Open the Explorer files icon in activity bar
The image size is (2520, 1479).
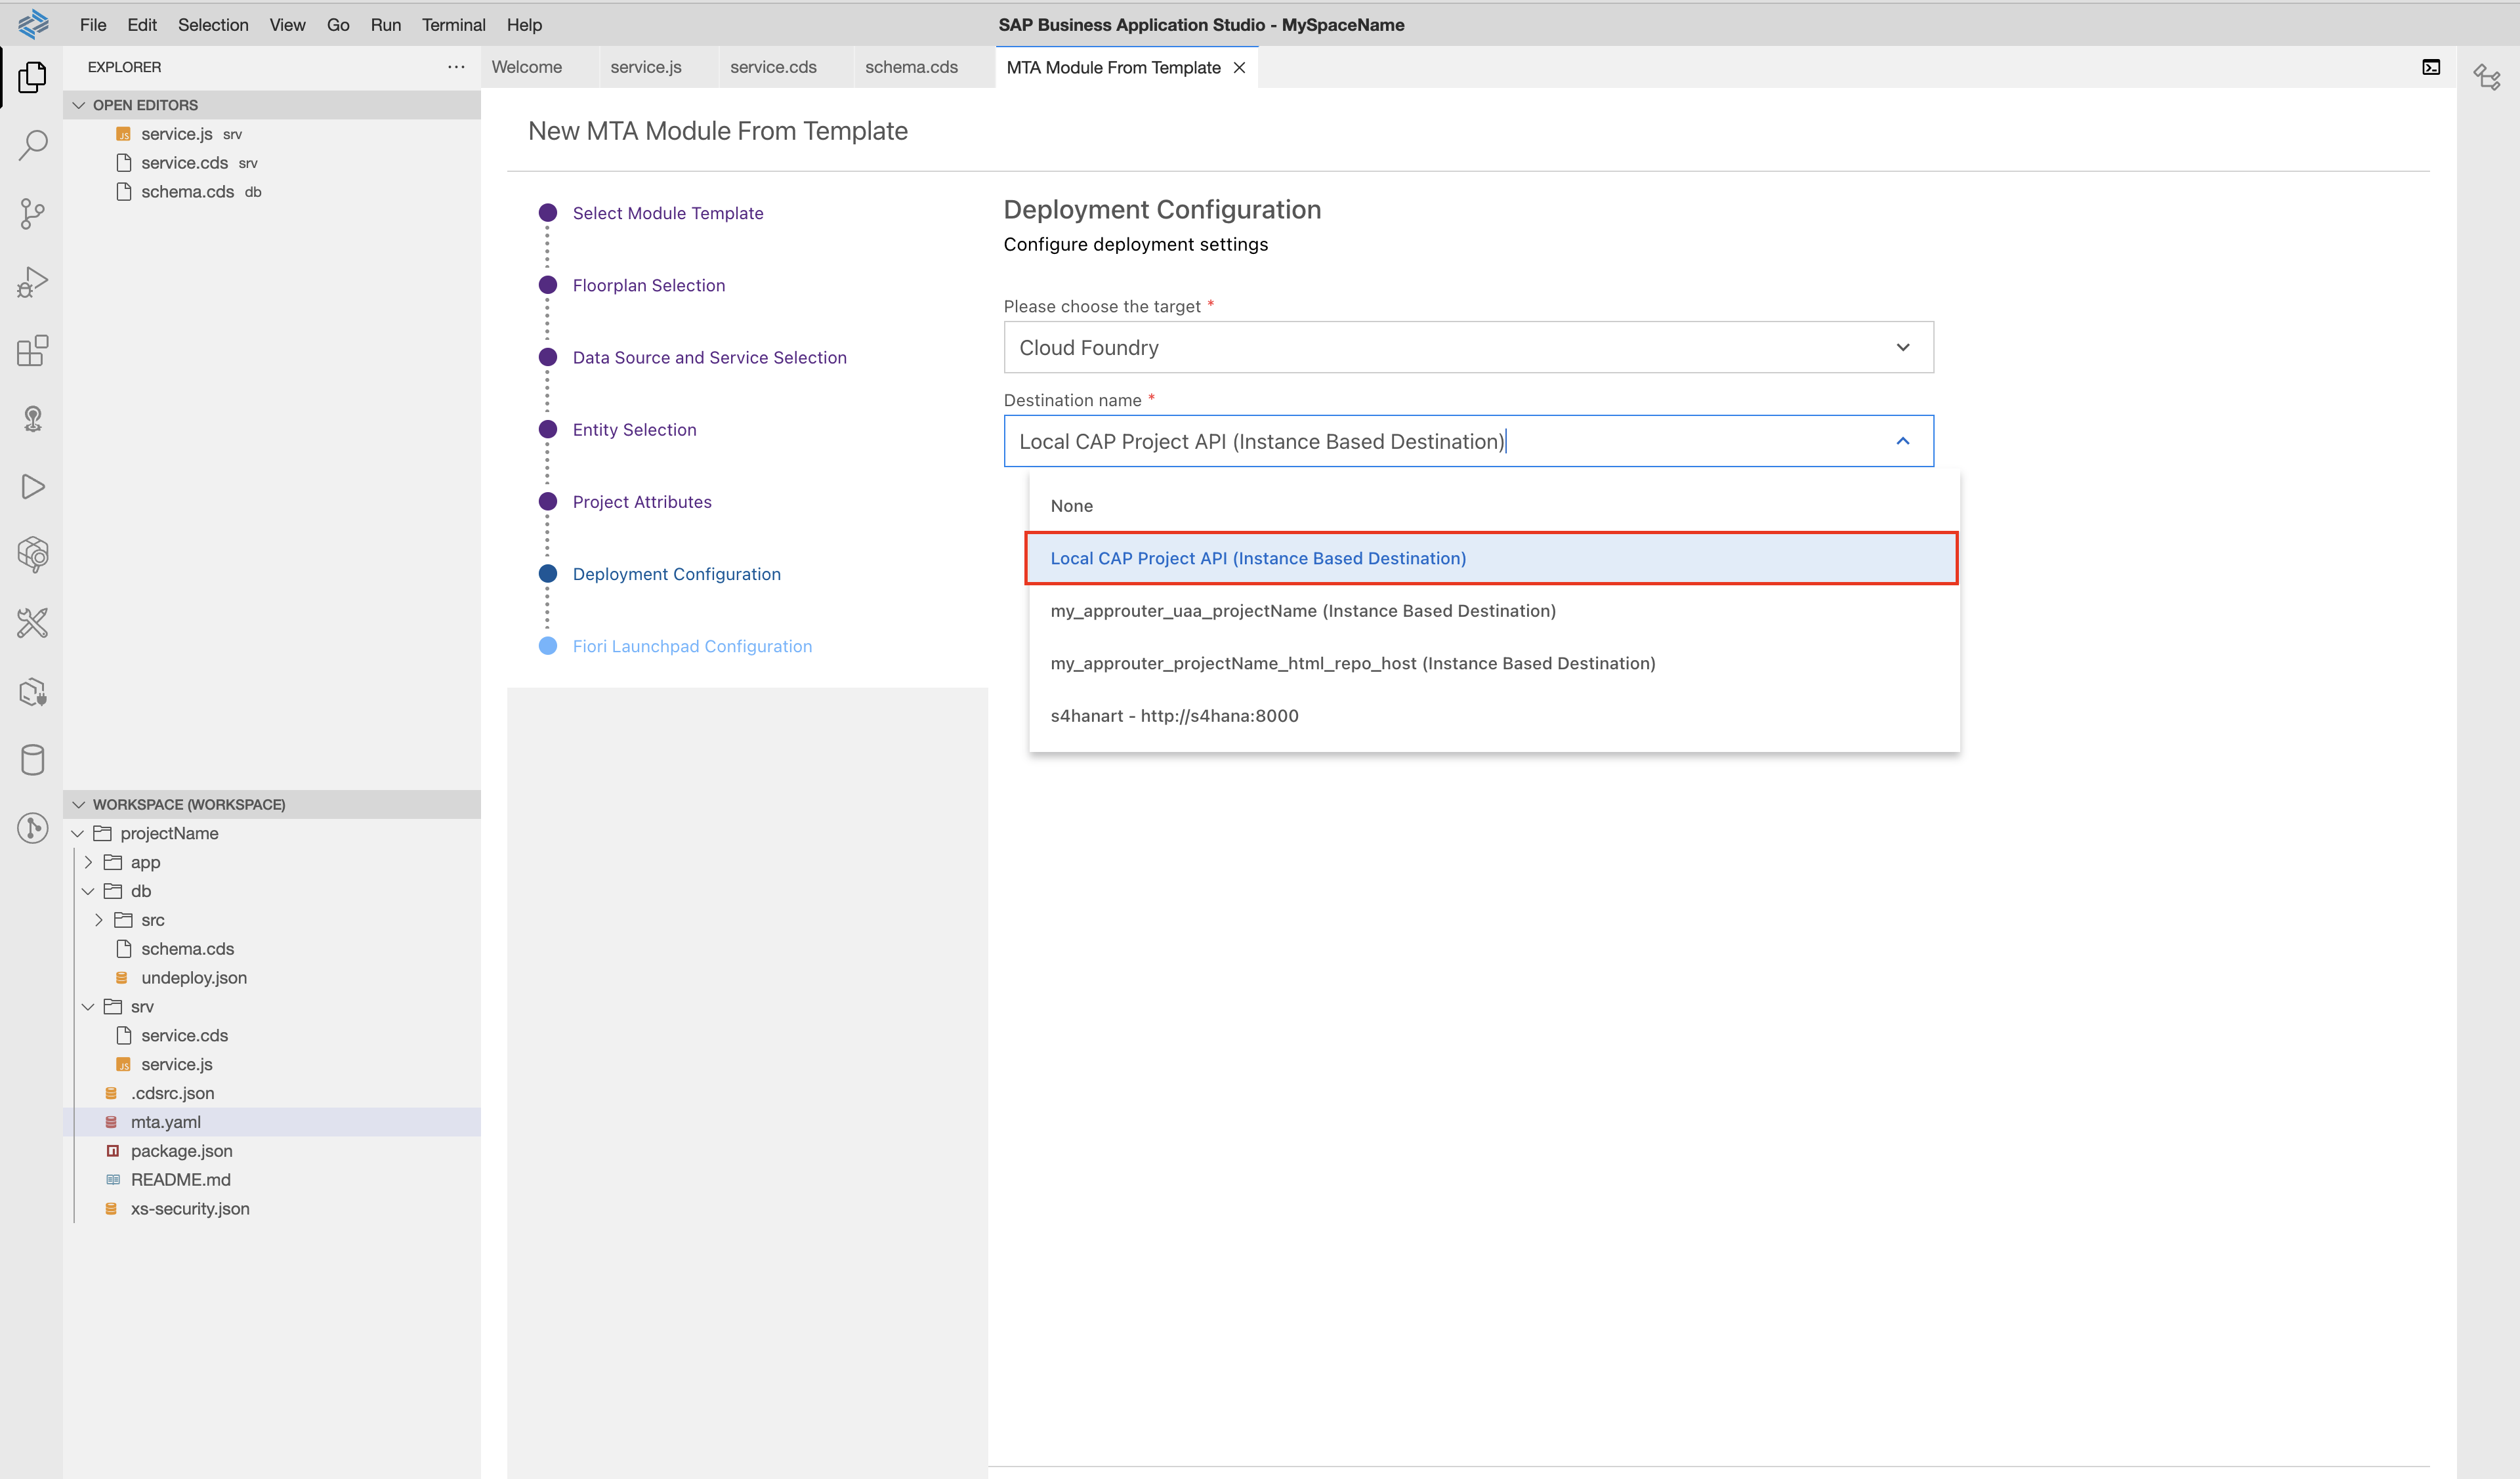click(32, 77)
